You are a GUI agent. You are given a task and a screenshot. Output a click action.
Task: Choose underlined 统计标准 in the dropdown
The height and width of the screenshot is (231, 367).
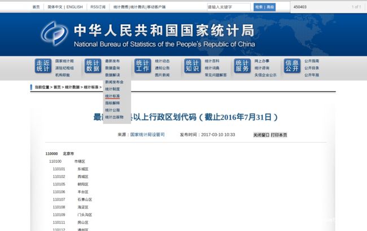coord(112,96)
